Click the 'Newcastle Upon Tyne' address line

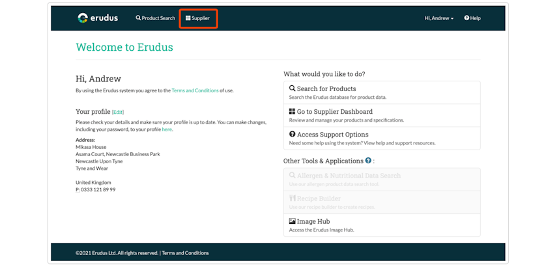pyautogui.click(x=99, y=161)
